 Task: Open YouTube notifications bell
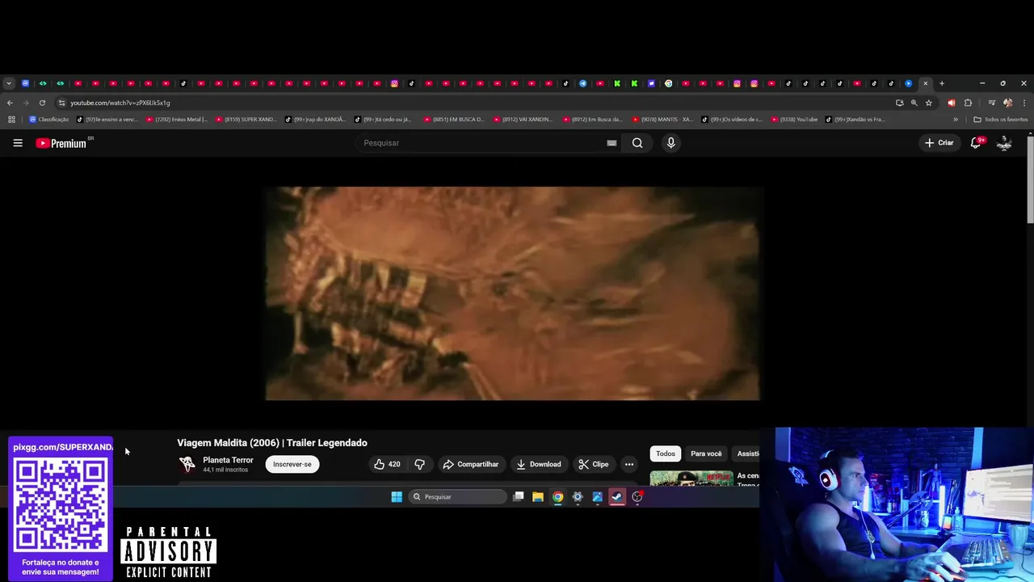coord(976,143)
